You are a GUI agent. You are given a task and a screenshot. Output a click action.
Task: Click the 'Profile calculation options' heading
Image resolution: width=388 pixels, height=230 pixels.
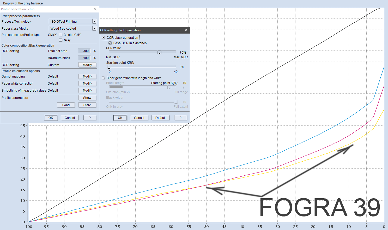pos(21,71)
